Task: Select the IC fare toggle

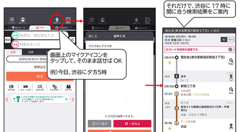Action: (x=223, y=39)
